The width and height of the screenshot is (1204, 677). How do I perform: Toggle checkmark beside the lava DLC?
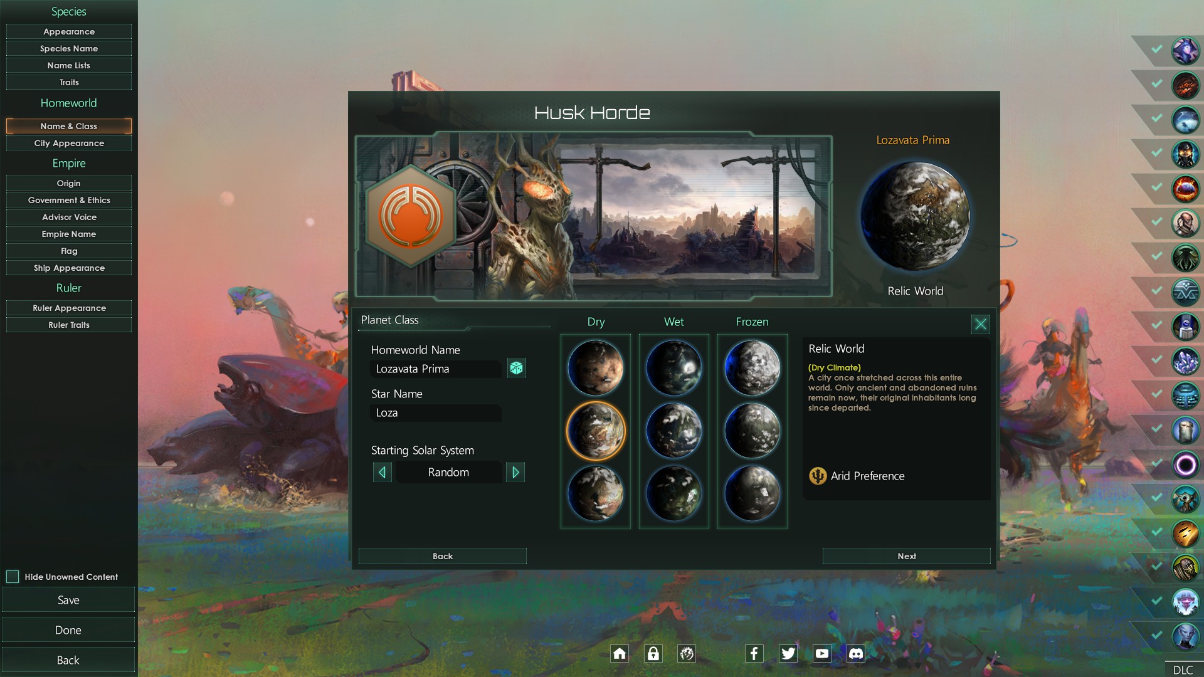pos(1157,83)
